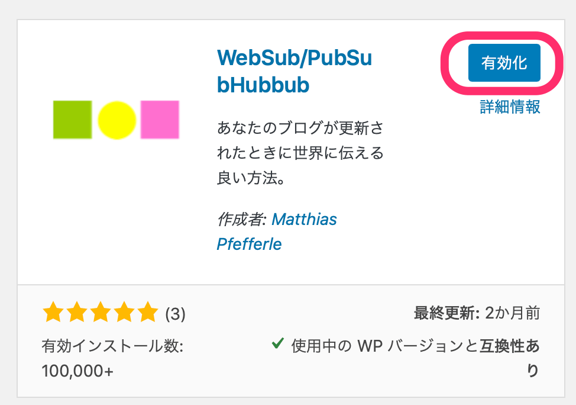Image resolution: width=576 pixels, height=405 pixels.
Task: Click the fourth rating star
Action: tap(124, 312)
